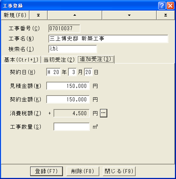
Task: Click the 登録(F7) register button
Action: point(47,171)
